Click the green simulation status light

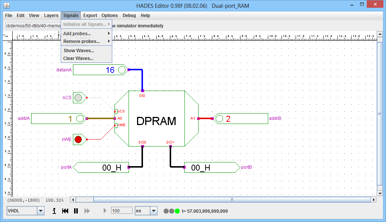point(177,211)
